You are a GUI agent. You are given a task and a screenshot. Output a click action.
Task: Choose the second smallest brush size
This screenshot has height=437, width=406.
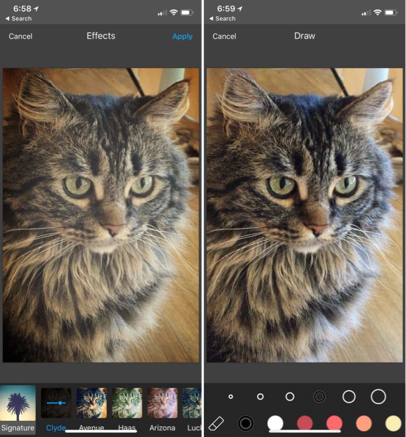[x=260, y=396]
